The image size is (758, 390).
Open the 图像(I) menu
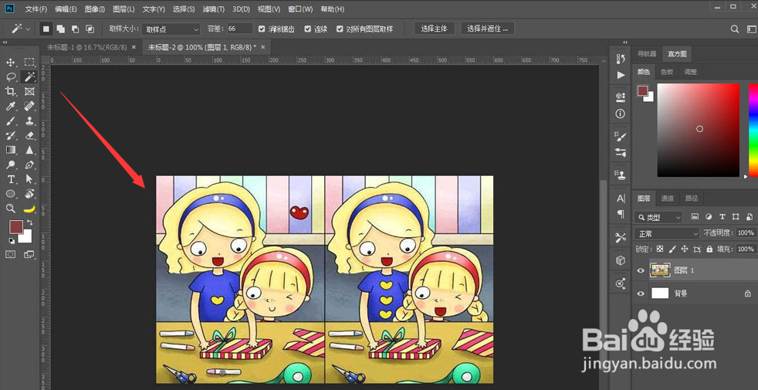94,9
